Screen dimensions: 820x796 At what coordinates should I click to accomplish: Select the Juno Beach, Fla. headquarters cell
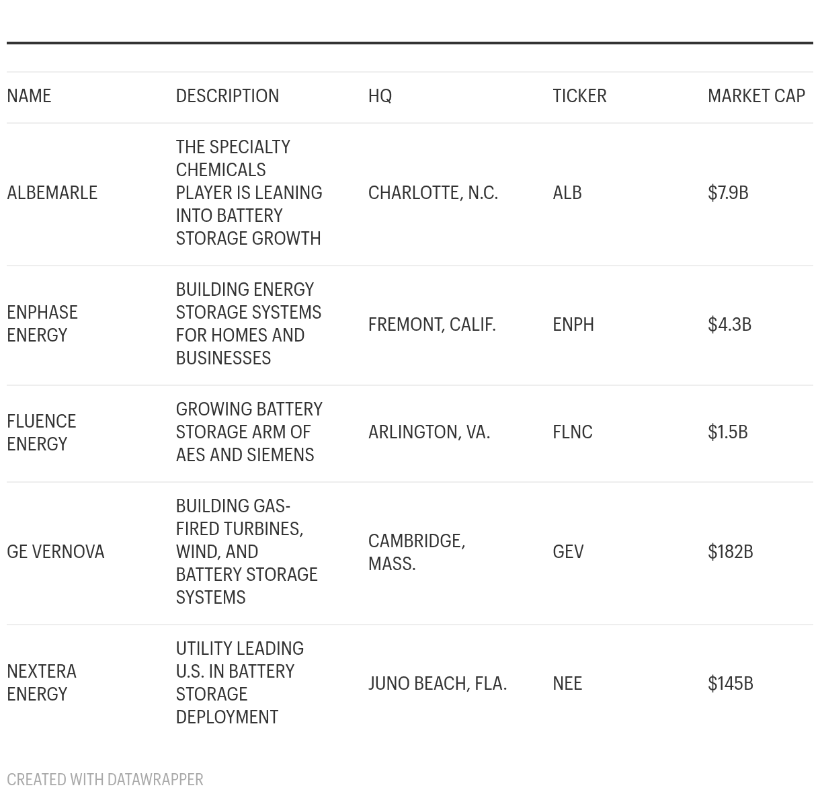click(438, 683)
